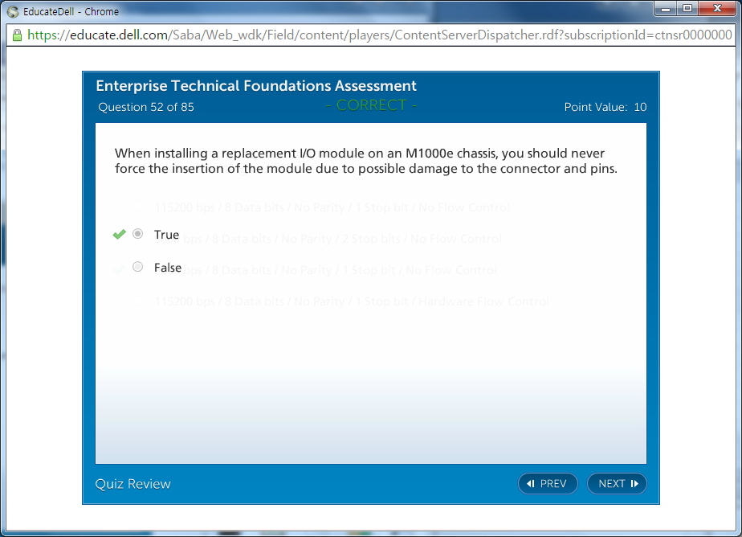The width and height of the screenshot is (742, 537).
Task: Click the educate.dell.com address bar
Action: coord(377,35)
